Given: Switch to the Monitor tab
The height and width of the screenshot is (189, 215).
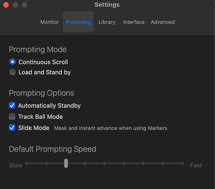Looking at the screenshot, I should pyautogui.click(x=50, y=22).
